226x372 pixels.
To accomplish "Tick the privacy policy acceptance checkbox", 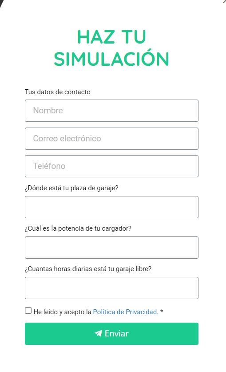I will tap(28, 311).
